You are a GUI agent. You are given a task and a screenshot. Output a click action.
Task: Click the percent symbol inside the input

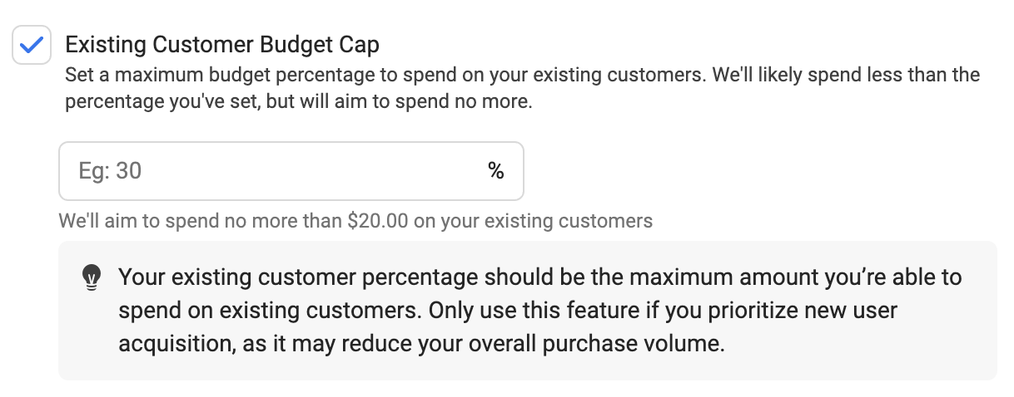(496, 171)
